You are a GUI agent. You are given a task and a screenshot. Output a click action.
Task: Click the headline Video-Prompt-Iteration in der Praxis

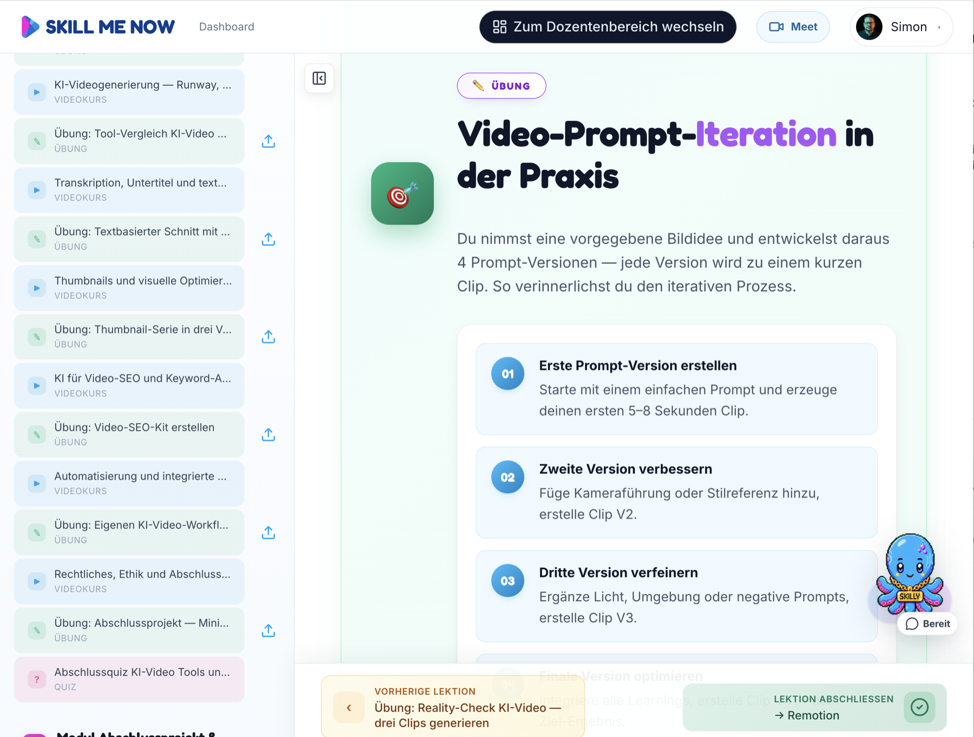click(x=665, y=155)
